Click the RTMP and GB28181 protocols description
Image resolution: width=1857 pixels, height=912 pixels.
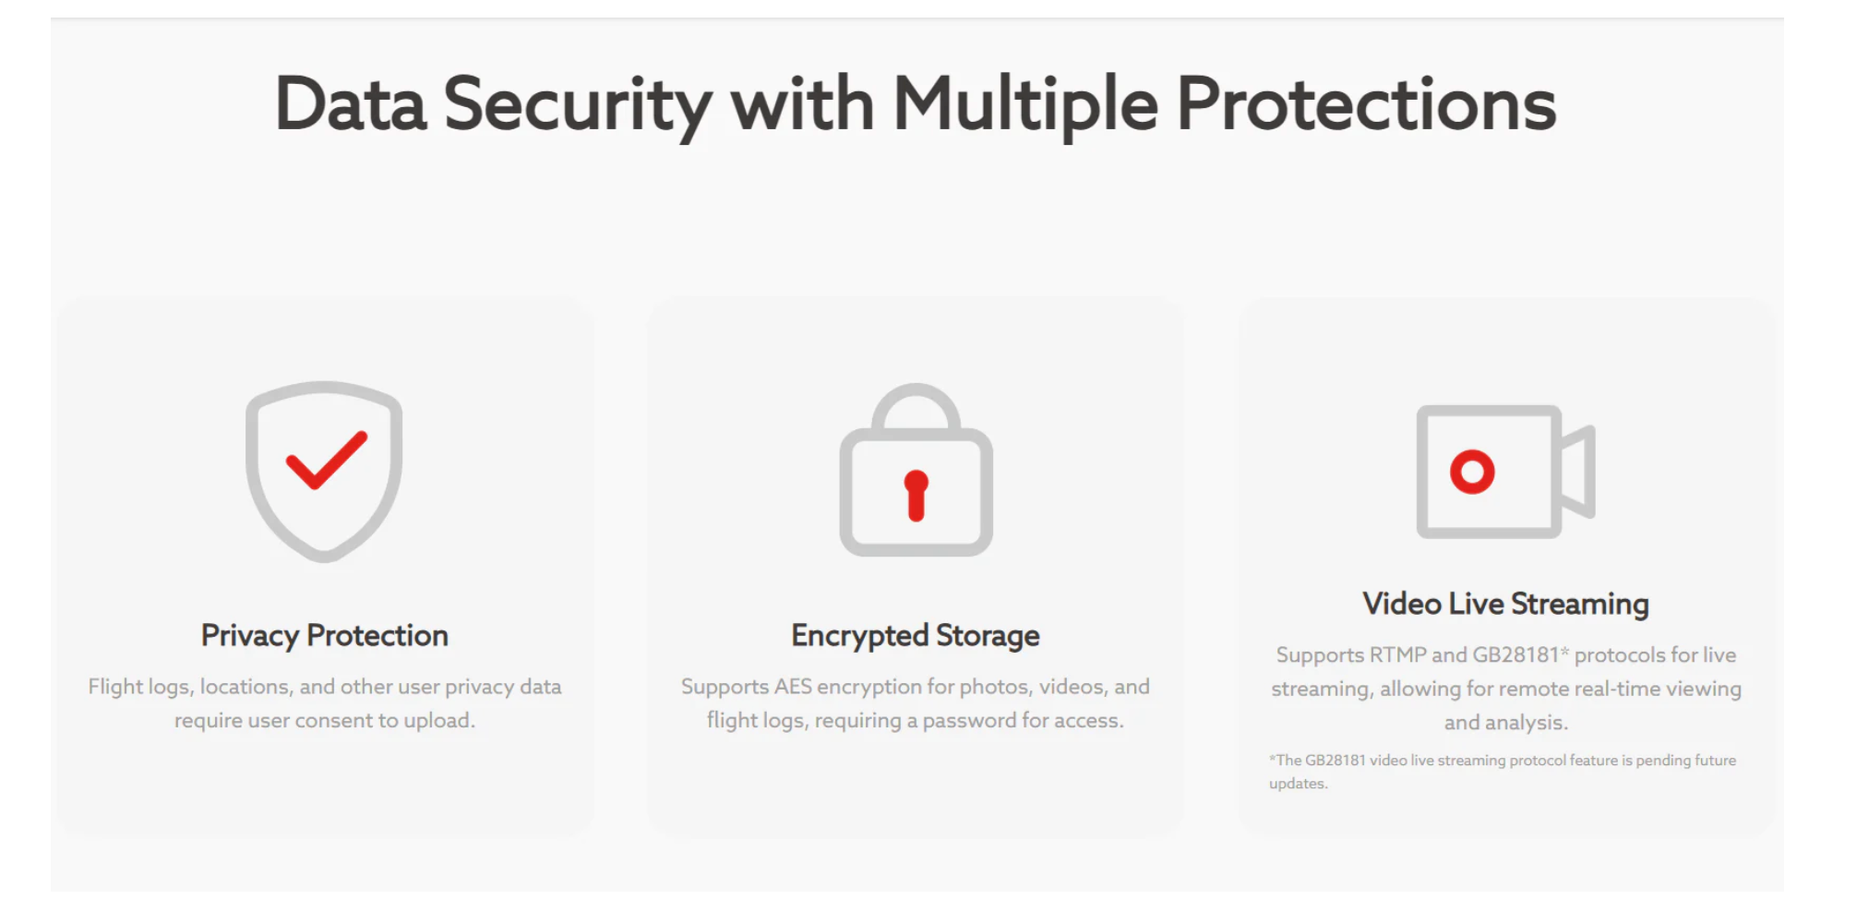click(1506, 689)
